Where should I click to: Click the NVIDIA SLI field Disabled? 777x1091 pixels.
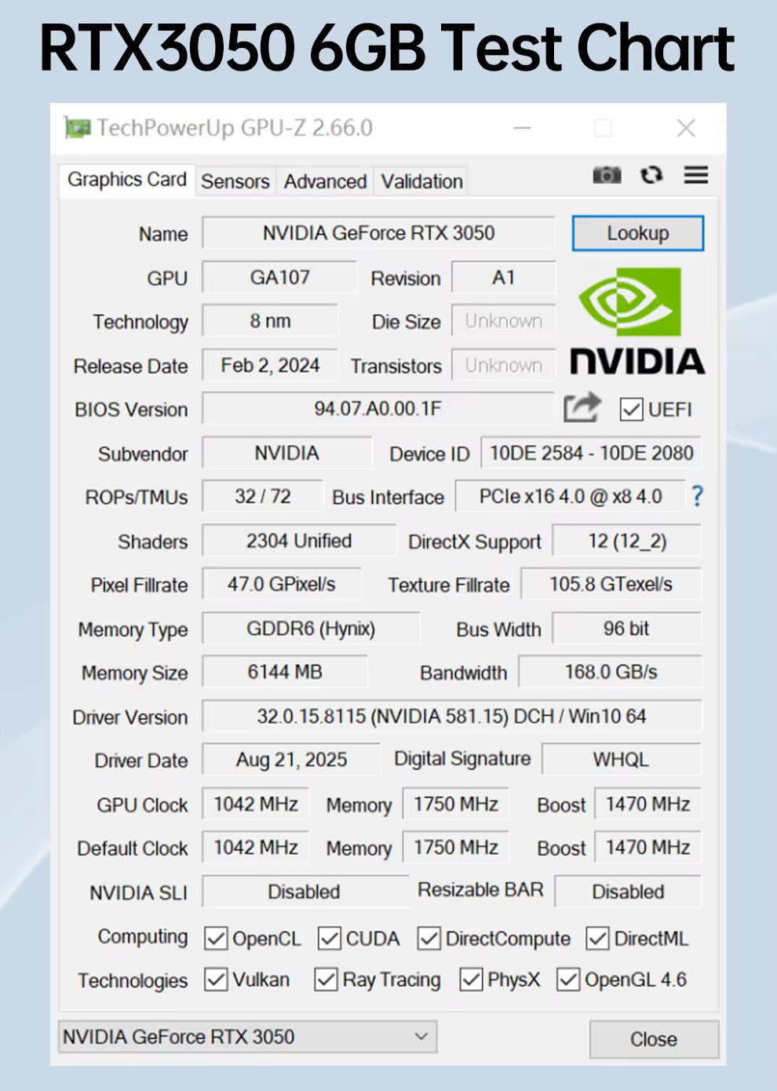tap(305, 892)
